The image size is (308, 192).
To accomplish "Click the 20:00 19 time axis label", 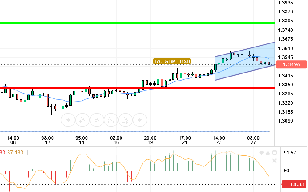I will tap(150, 140).
